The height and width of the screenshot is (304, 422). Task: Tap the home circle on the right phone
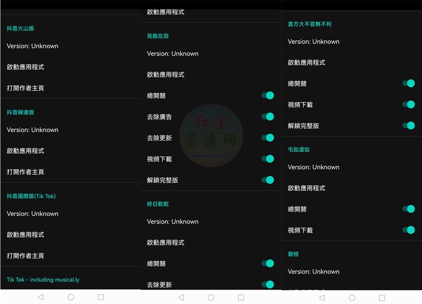pyautogui.click(x=352, y=298)
